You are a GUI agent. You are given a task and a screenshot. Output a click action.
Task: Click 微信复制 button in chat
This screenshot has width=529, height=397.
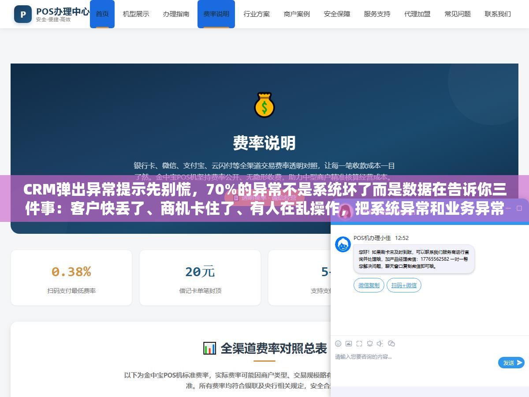369,285
